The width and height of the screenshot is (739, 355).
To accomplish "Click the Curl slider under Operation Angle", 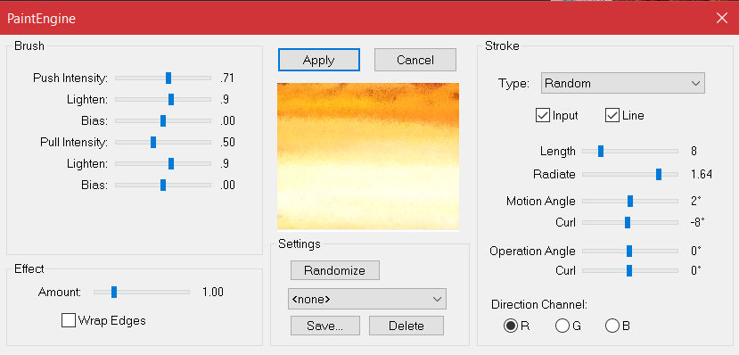I will tap(629, 270).
